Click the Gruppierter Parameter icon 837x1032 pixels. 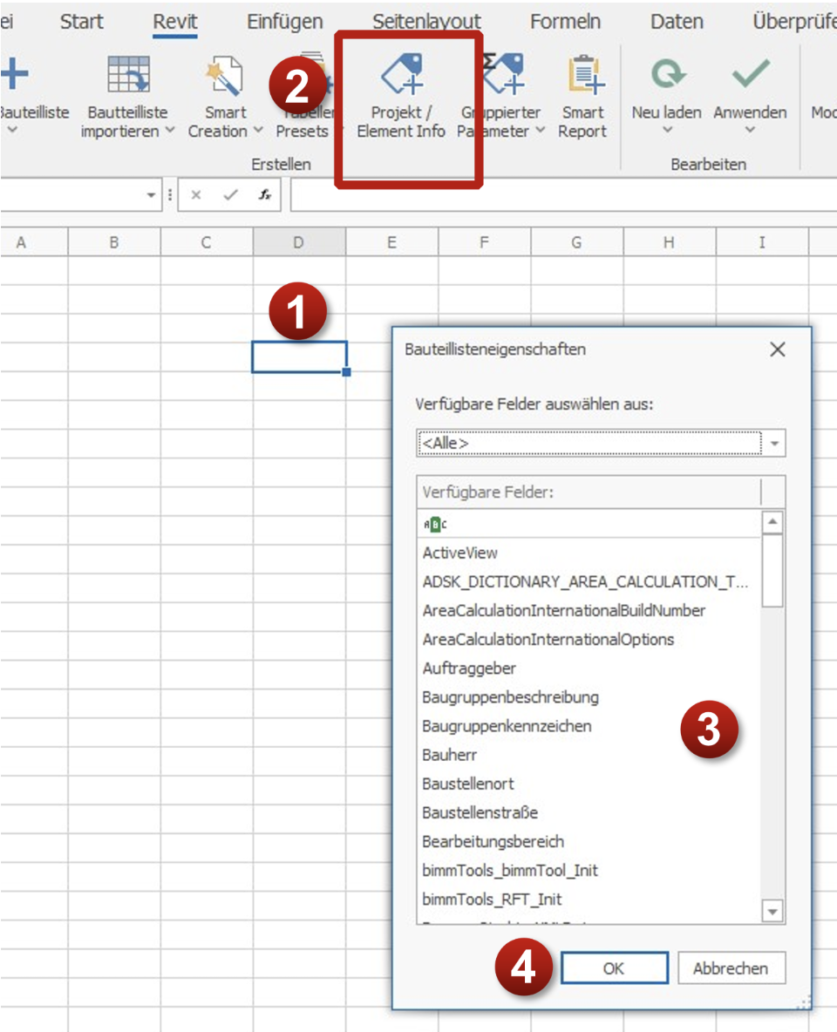(504, 72)
